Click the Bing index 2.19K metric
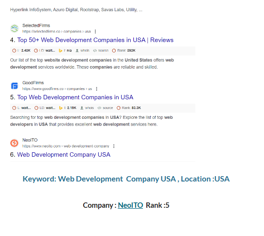 click(x=68, y=108)
